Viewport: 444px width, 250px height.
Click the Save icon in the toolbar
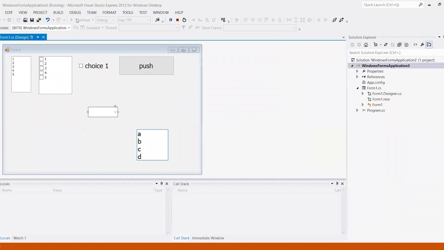pyautogui.click(x=32, y=20)
